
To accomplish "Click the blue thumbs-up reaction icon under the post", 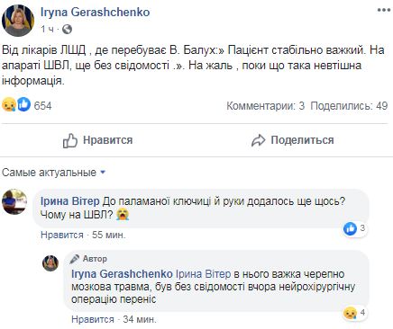I will click(x=23, y=104).
